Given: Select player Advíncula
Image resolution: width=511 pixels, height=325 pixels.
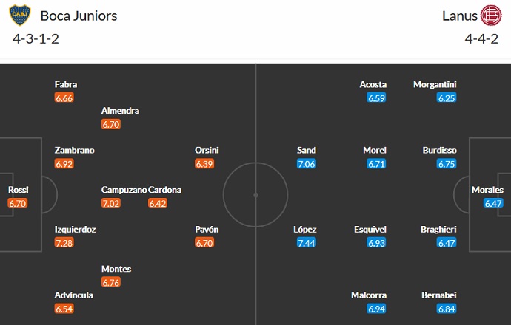Looking at the screenshot, I should 73,295.
